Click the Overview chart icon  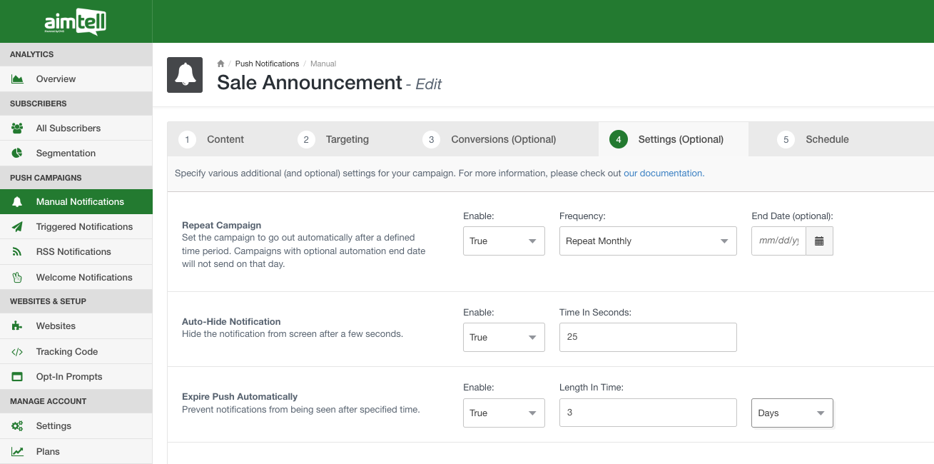point(17,79)
